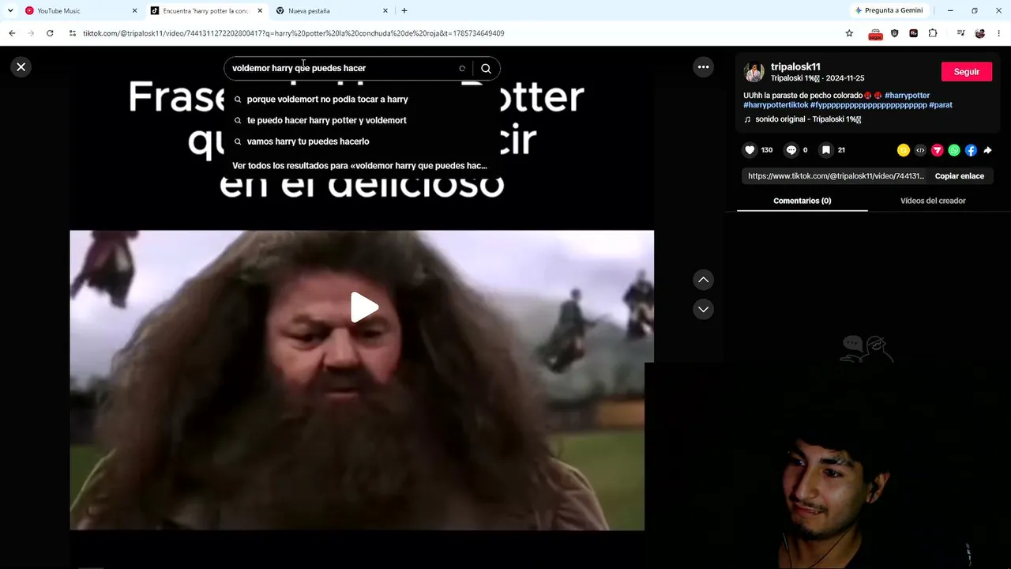Open the dark red square extension icon
Viewport: 1011px width, 569px height.
click(914, 33)
